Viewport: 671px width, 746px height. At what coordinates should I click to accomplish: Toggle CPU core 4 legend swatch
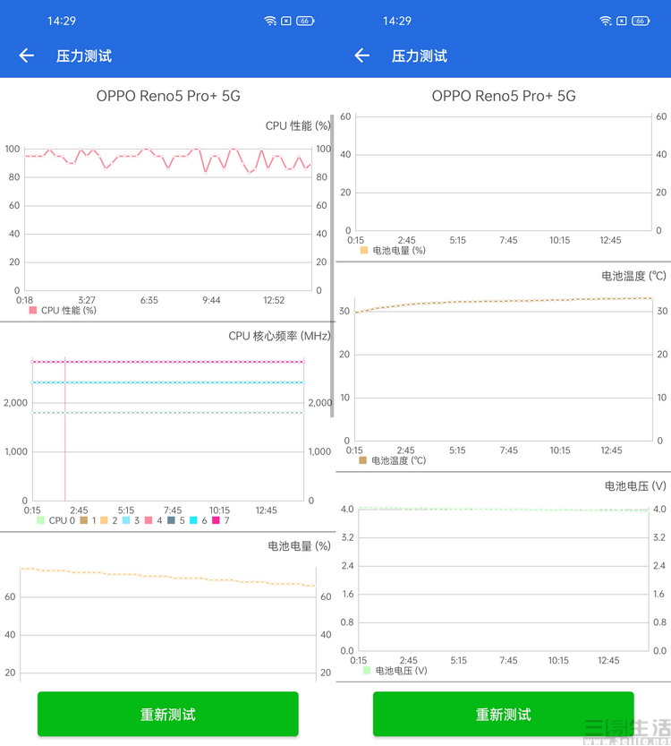pos(149,520)
